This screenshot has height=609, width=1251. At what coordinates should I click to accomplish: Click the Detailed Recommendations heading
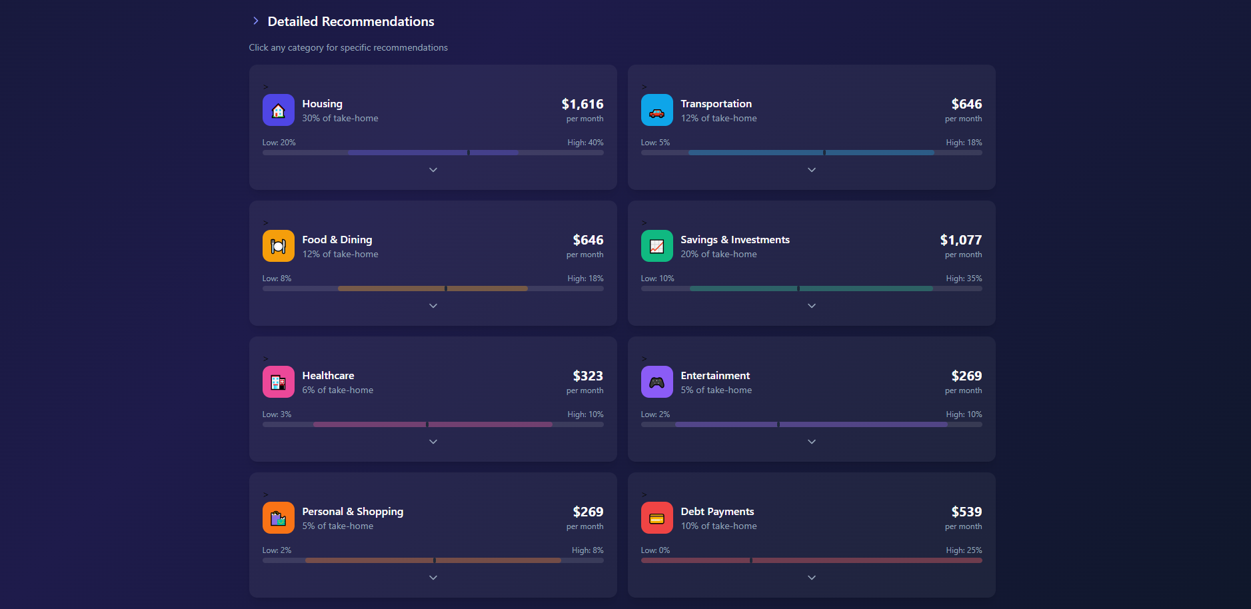click(351, 21)
